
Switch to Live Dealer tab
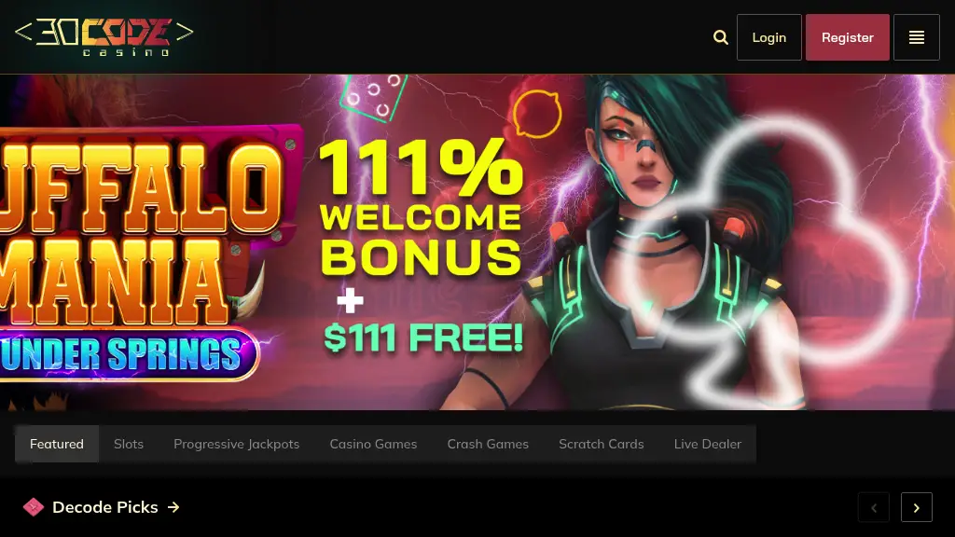tap(708, 444)
